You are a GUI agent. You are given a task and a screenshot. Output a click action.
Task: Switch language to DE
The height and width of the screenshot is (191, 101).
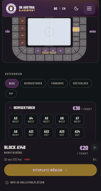[55, 8]
